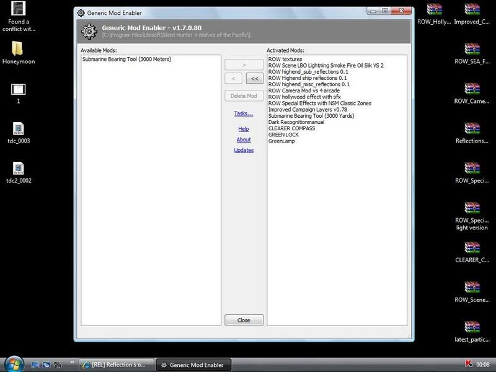This screenshot has height=372, width=496.
Task: Click the disable mod '<' button
Action: click(x=234, y=78)
